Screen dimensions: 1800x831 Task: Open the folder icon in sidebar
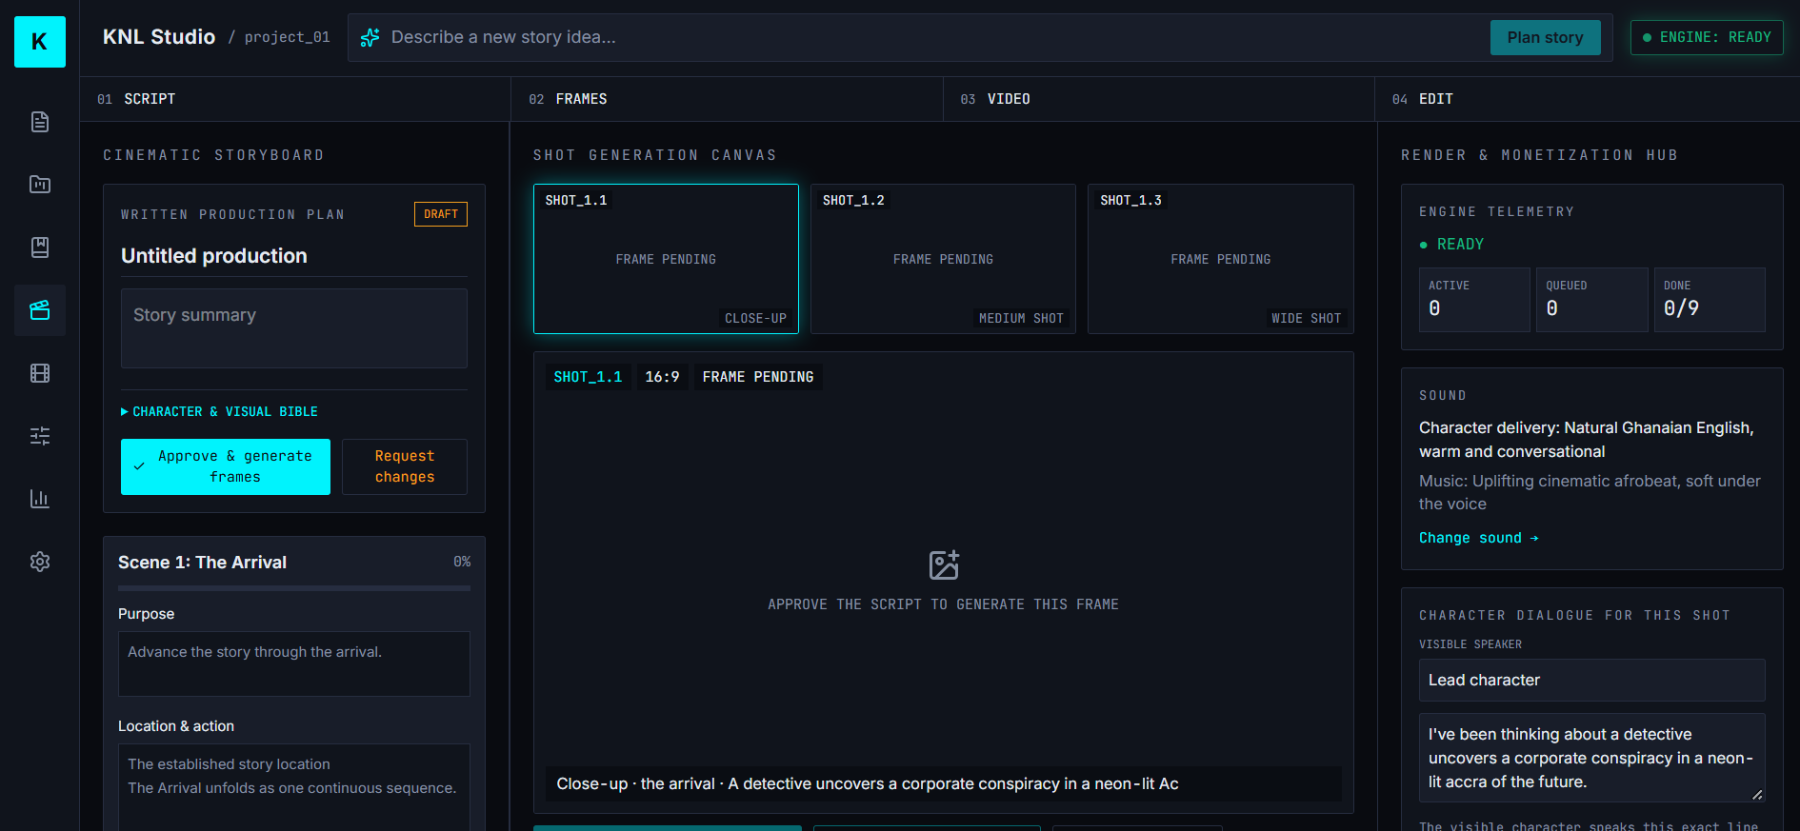(40, 185)
